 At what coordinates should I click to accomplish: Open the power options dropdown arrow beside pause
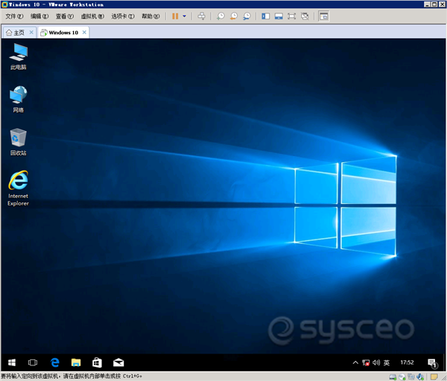pos(185,16)
